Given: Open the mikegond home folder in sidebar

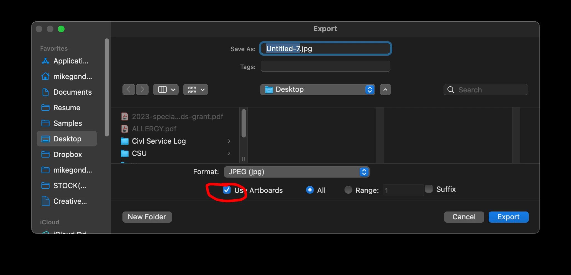Looking at the screenshot, I should 67,77.
